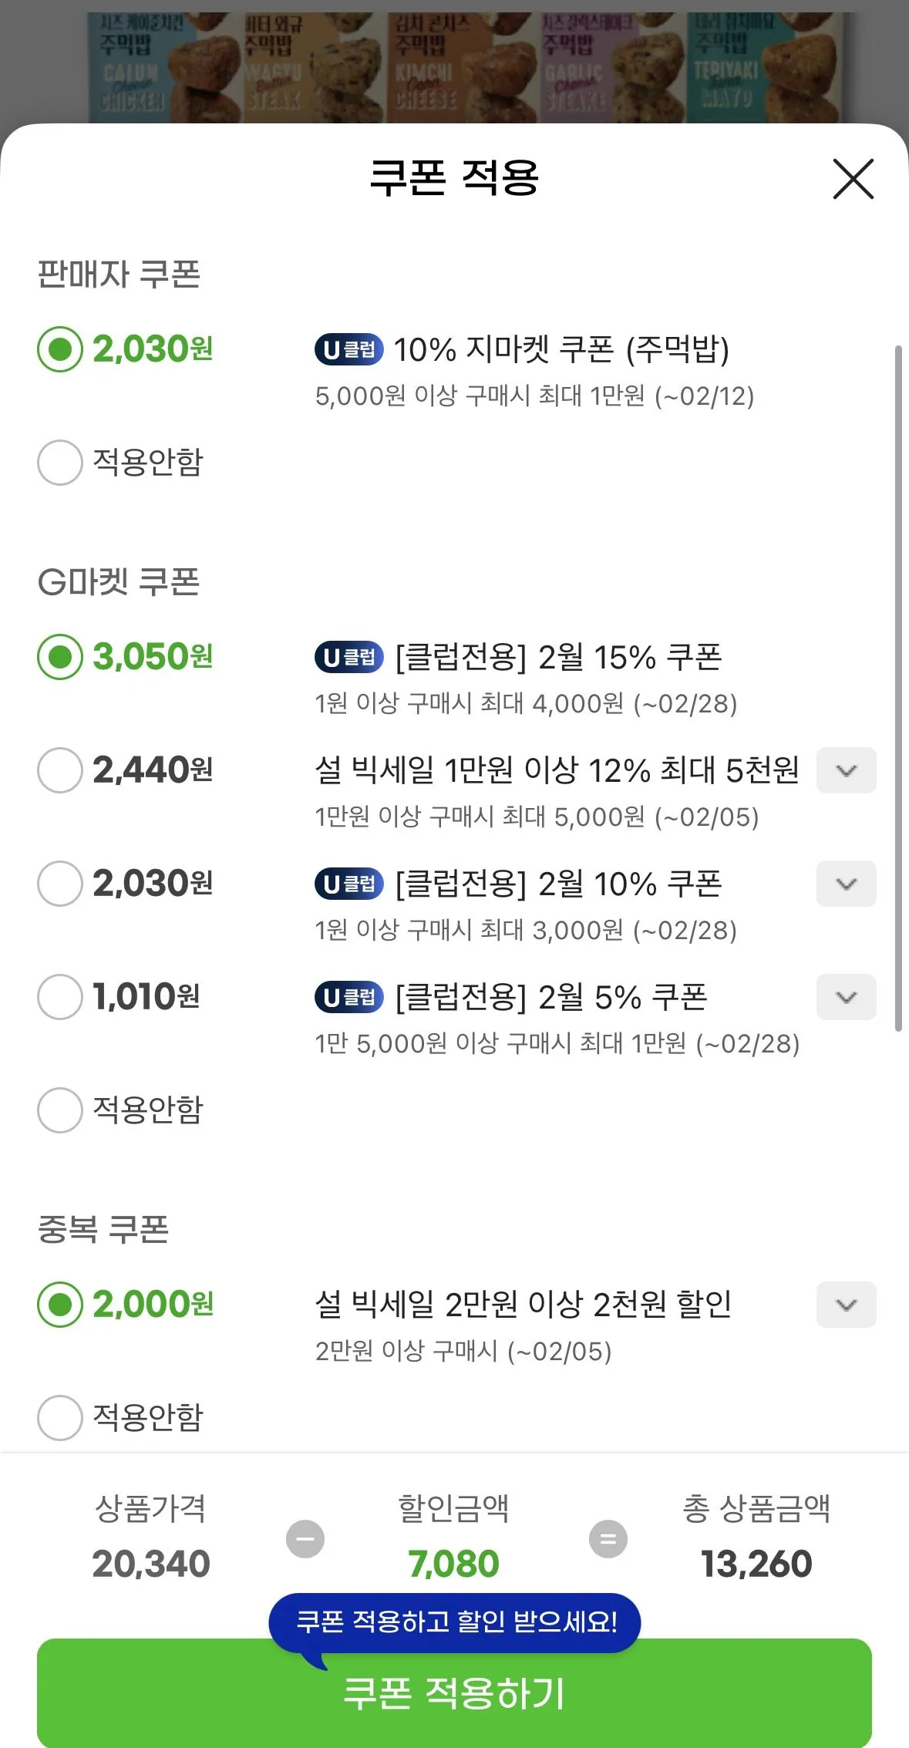Tap the 쿠폰 적용하기 button
Screen dimensions: 909x1748
(454, 1694)
